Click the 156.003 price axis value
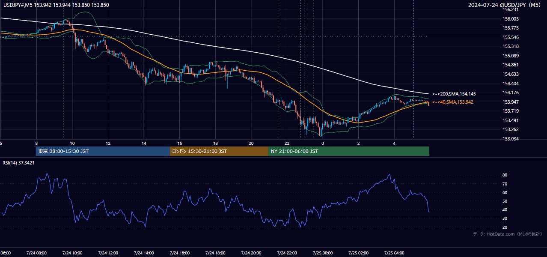Image resolution: width=547 pixels, height=257 pixels. point(511,19)
